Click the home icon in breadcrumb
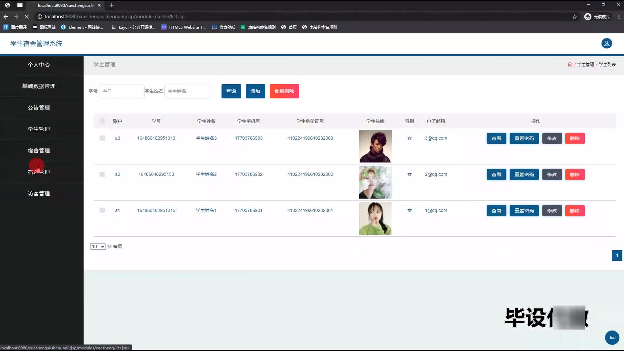624x351 pixels. 570,64
